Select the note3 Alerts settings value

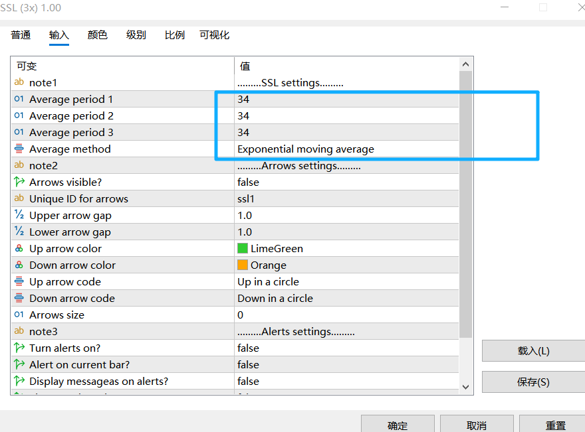click(x=346, y=331)
